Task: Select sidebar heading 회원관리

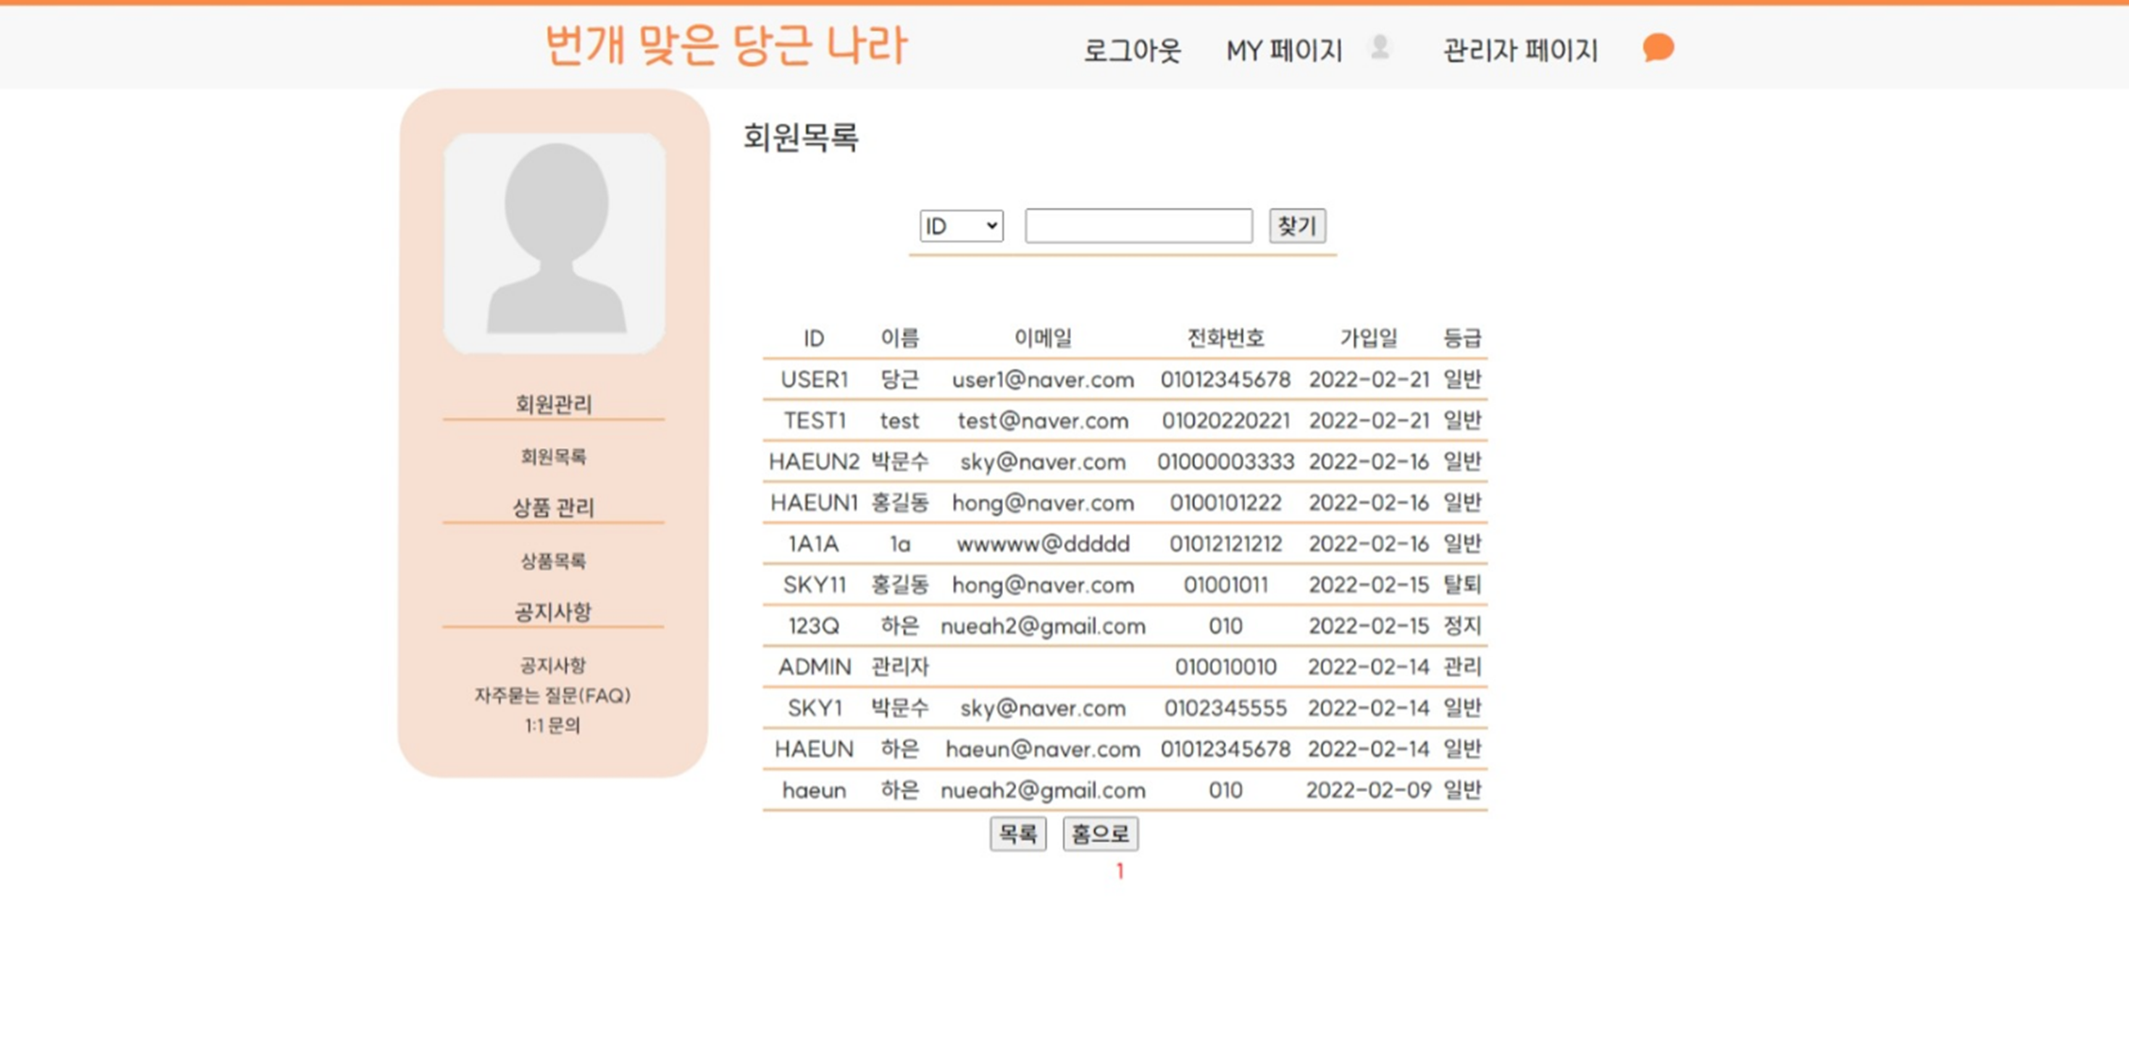Action: coord(554,405)
